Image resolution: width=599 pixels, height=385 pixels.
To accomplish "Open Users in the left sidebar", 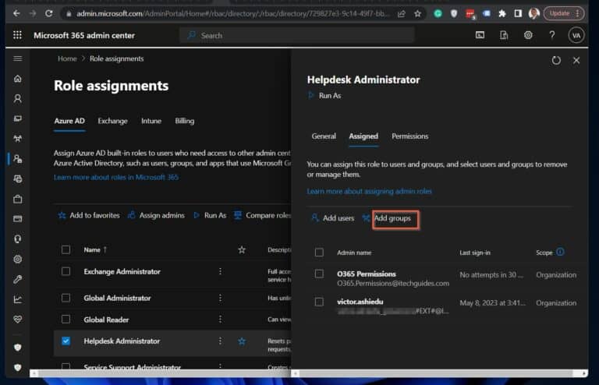I will click(x=18, y=99).
